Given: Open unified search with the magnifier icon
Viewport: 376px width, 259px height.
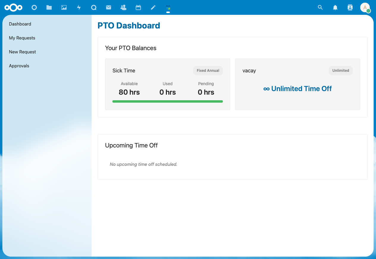Looking at the screenshot, I should click(320, 7).
